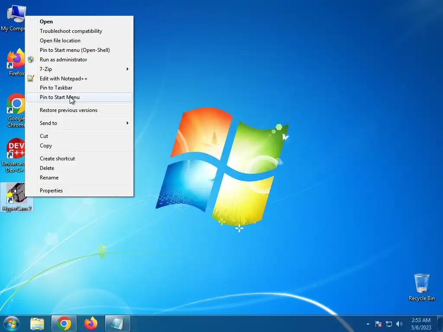This screenshot has height=332, width=443.
Task: Select the Embarcadero Dev-C++ desktop shortcut
Action: [x=13, y=155]
